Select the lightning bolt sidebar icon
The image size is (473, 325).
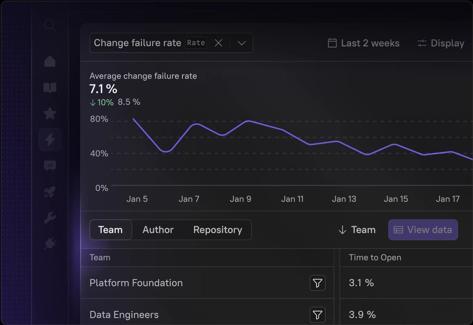(x=50, y=140)
